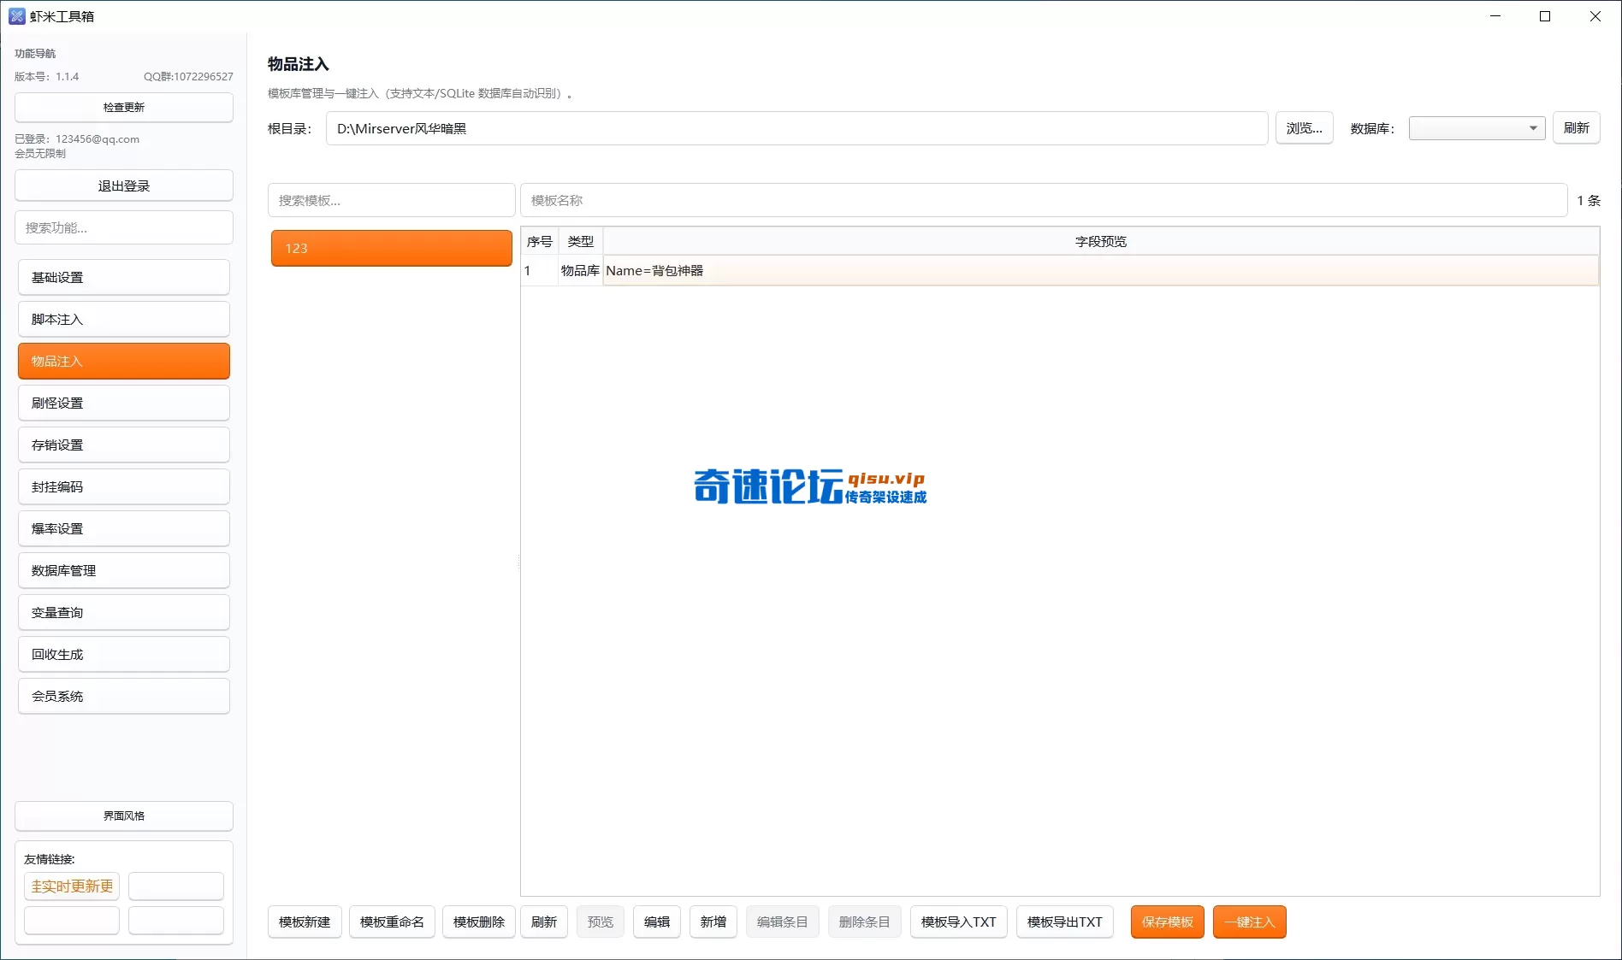This screenshot has width=1622, height=960.
Task: Open 界面风格 theme settings
Action: click(x=124, y=816)
